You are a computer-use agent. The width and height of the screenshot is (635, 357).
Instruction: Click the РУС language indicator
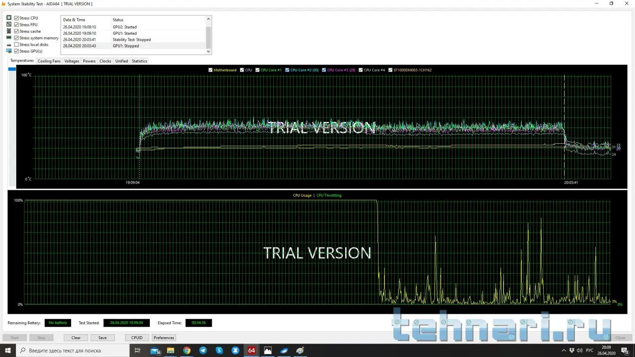(589, 351)
